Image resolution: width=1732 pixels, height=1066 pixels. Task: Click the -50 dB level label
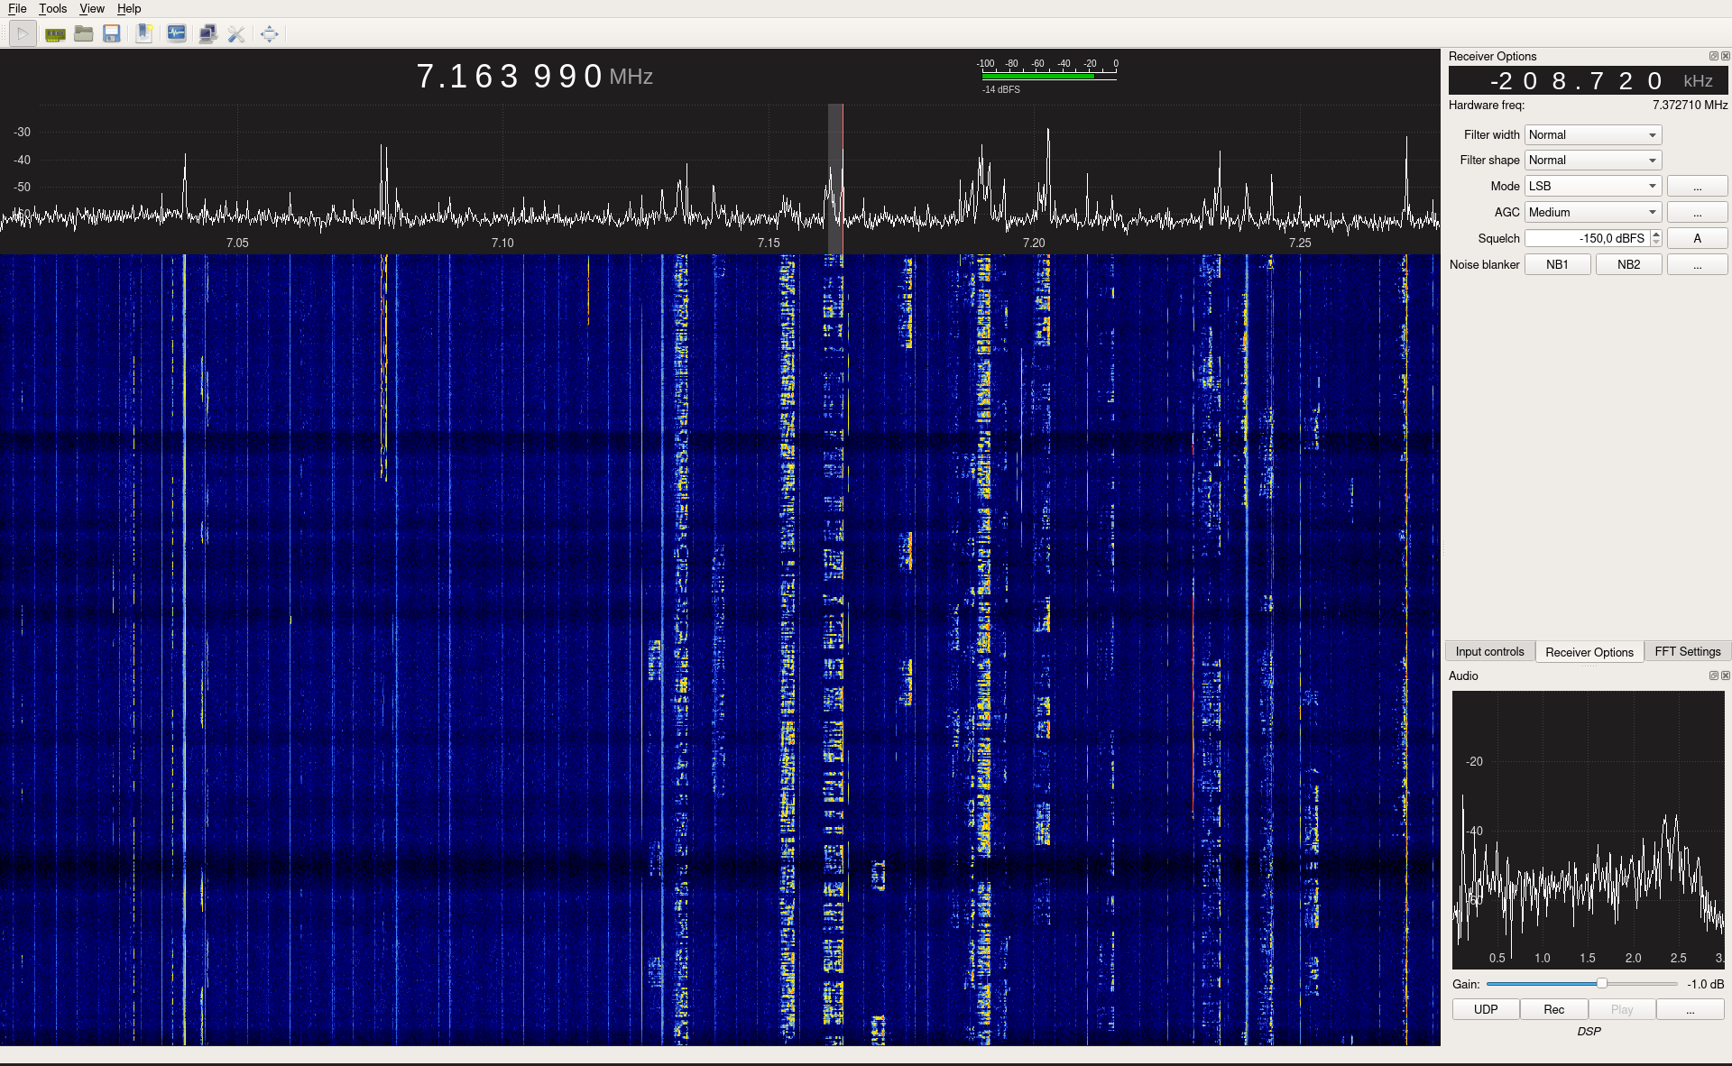coord(22,187)
